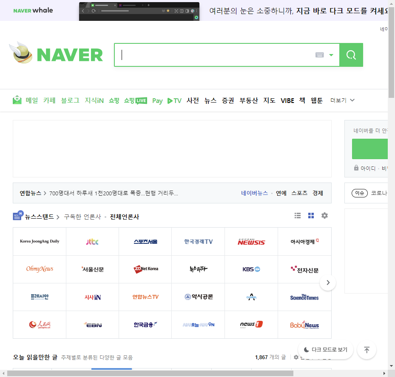Open the 서울신문 press tile
This screenshot has width=395, height=377.
coord(92,269)
